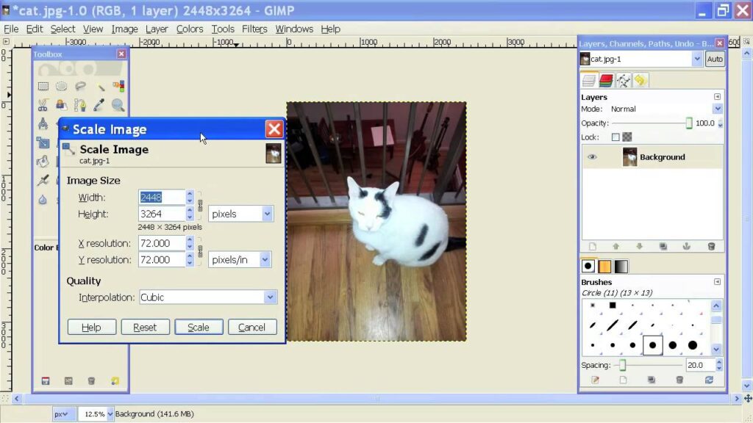Expand the layer Mode Normal dropdown
The image size is (753, 423).
coord(717,109)
